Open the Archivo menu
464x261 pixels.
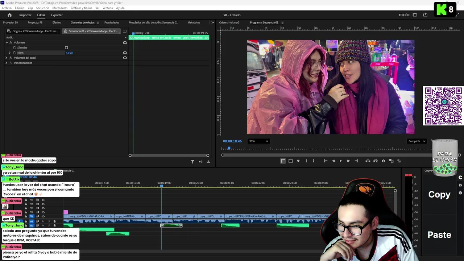coord(7,8)
